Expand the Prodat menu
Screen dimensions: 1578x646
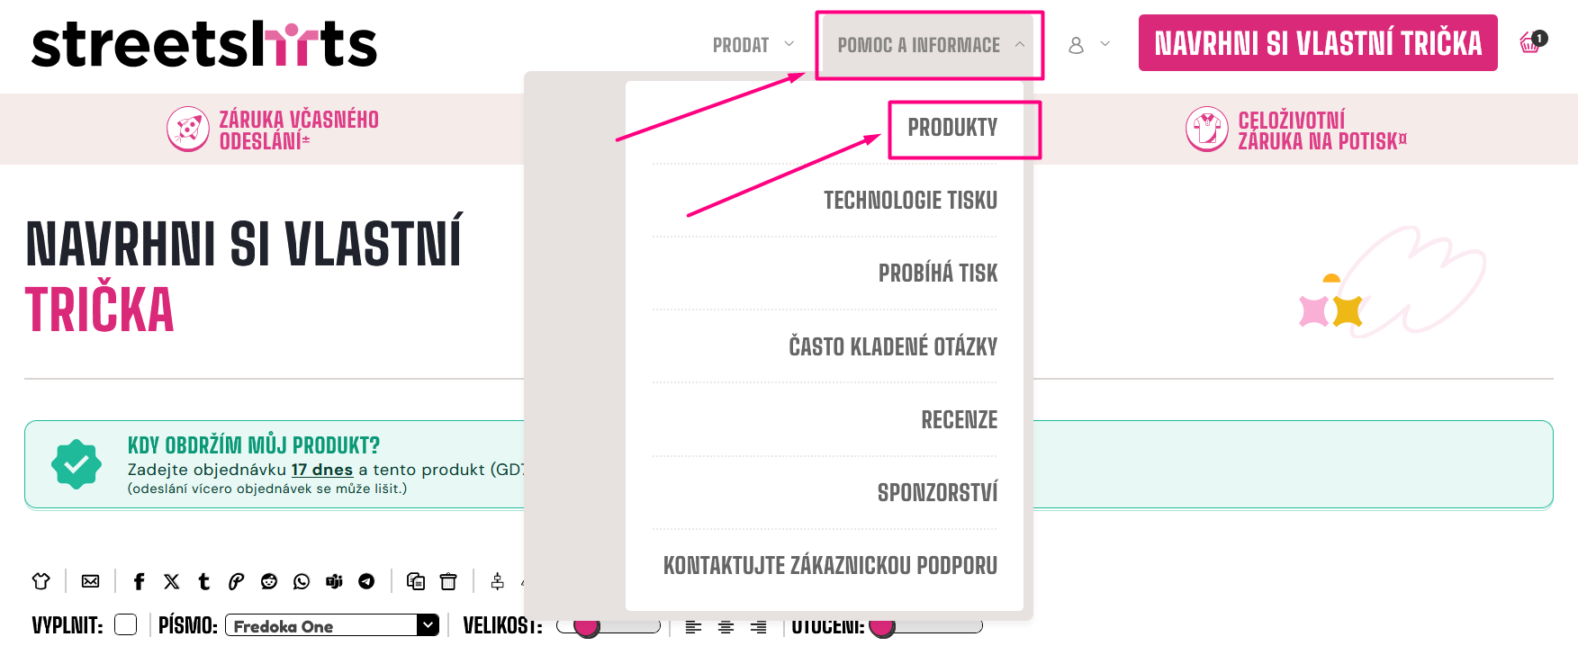pyautogui.click(x=753, y=45)
